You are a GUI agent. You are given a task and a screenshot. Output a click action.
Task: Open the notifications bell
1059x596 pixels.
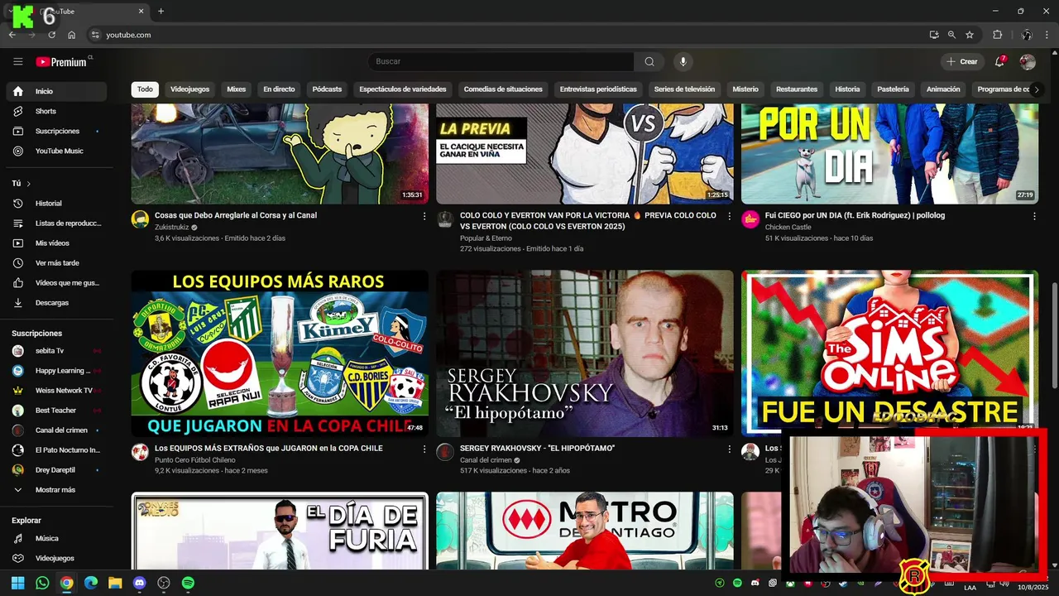pos(999,62)
